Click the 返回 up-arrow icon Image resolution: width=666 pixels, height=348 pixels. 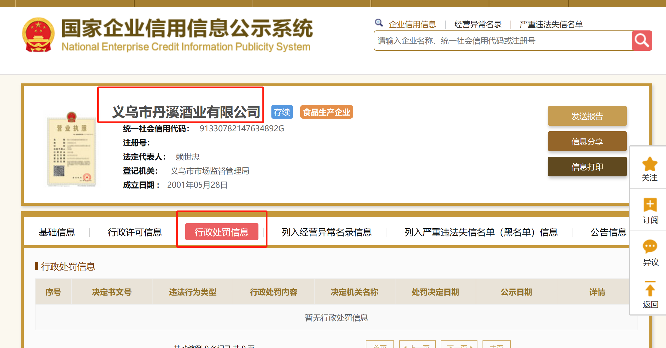tap(650, 289)
